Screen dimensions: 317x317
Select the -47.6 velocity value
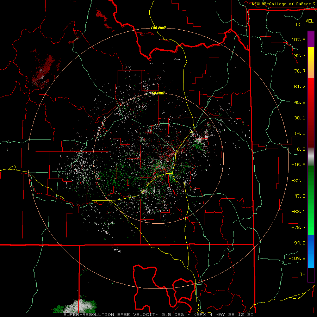pyautogui.click(x=298, y=196)
